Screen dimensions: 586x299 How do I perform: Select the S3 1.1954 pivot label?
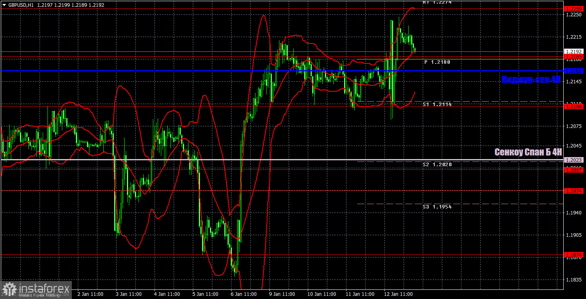[437, 207]
